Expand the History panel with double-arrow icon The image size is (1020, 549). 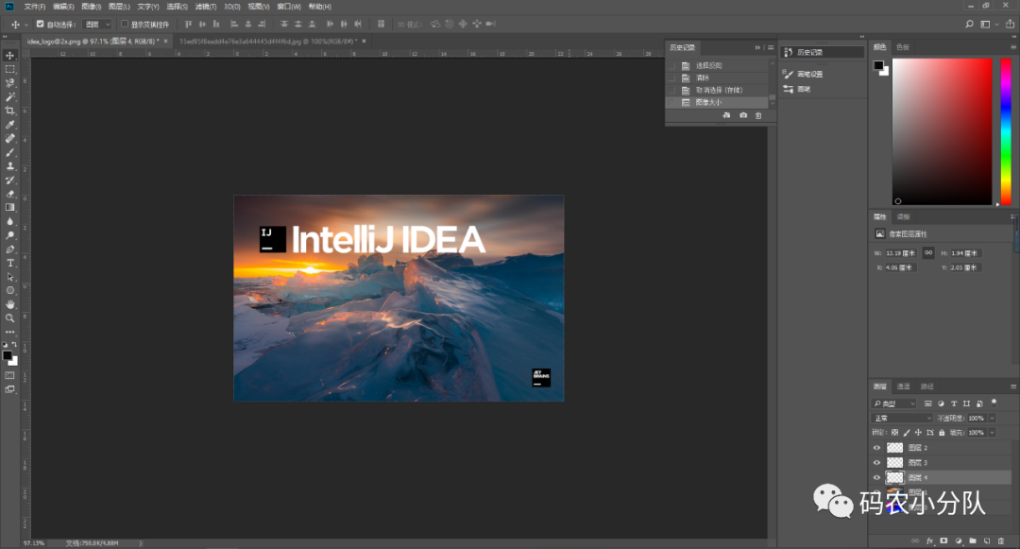(x=757, y=47)
